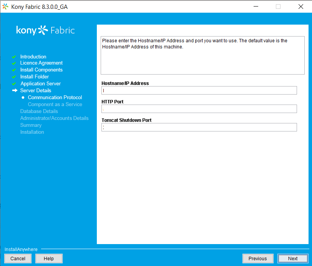Click the green checkmark beside Install Components
Image resolution: width=312 pixels, height=266 pixels.
(14, 70)
